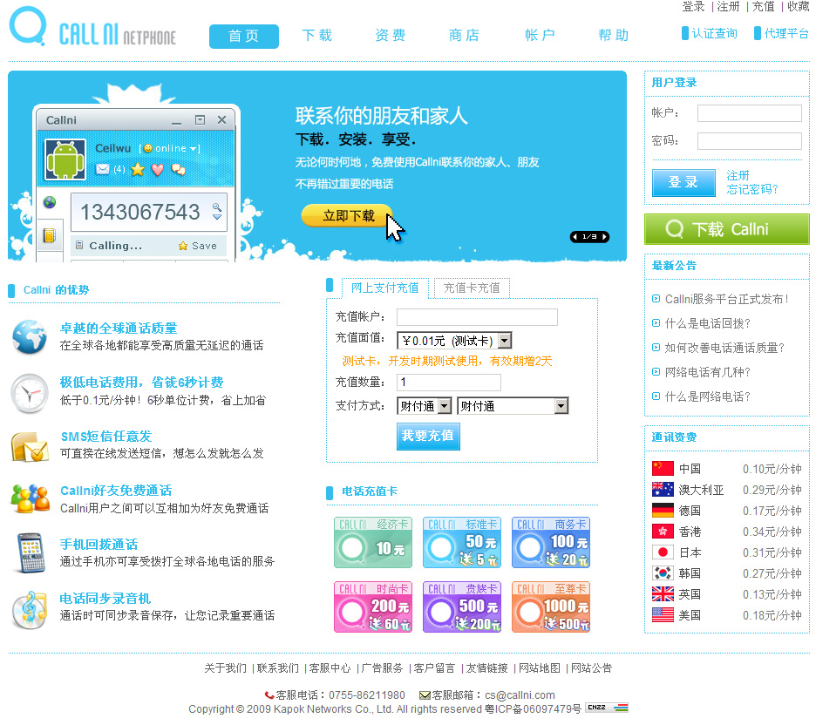Click the globe icon for global call quality
Viewport: 816px width, 725px height.
point(29,337)
